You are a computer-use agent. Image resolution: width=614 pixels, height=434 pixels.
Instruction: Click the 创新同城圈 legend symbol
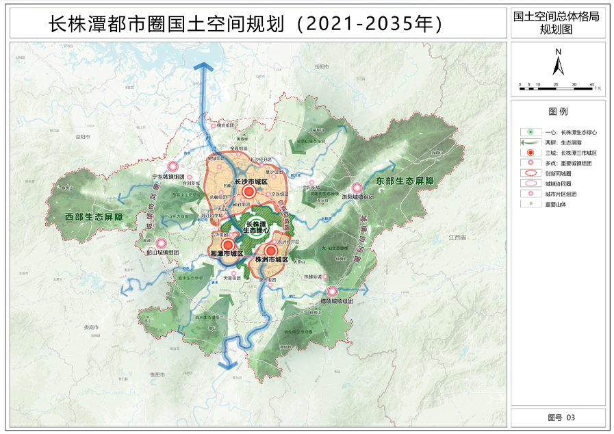(530, 173)
